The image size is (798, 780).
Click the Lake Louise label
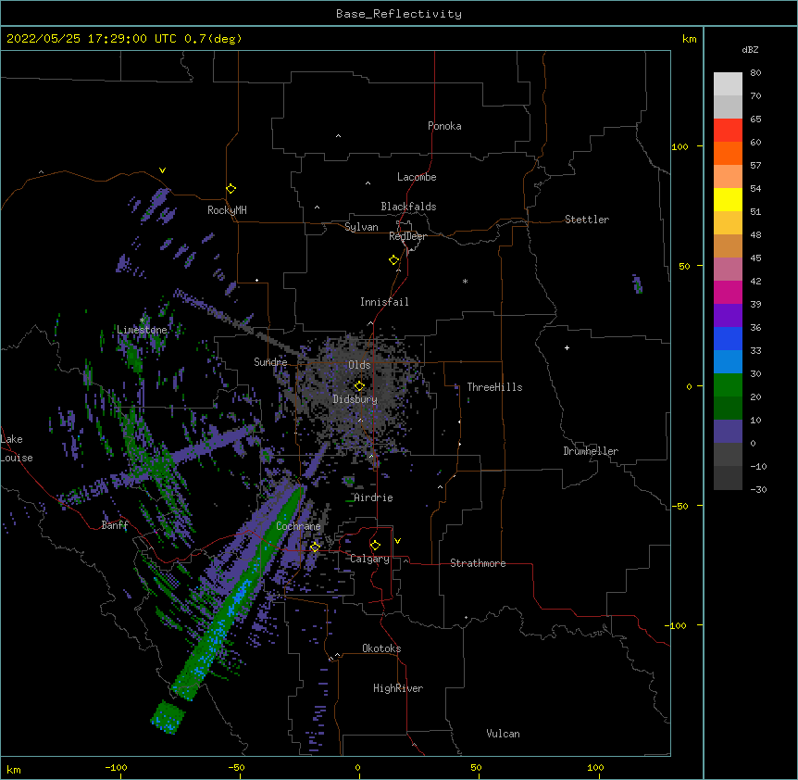click(x=17, y=448)
